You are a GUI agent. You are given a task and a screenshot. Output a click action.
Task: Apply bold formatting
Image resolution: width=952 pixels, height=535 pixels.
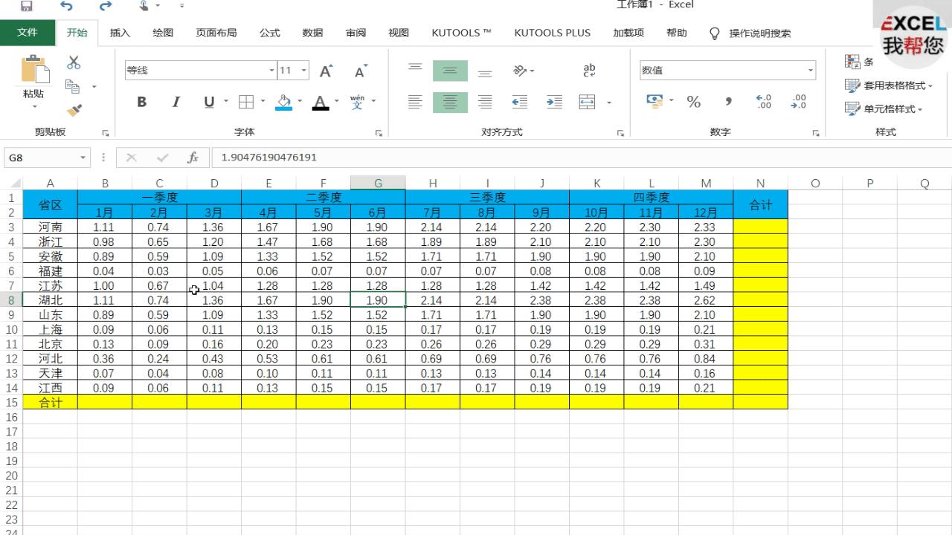(141, 102)
